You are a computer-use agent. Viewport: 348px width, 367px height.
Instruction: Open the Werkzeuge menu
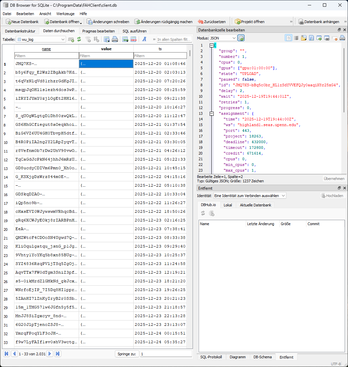65,14
